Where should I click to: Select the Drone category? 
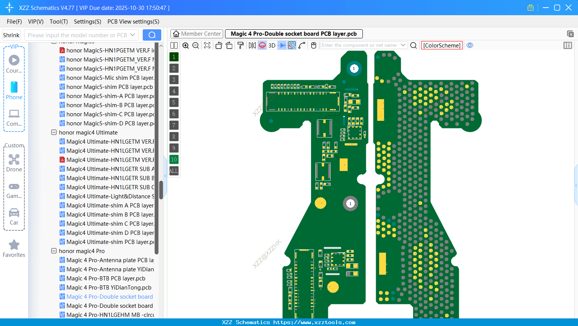coord(14,163)
